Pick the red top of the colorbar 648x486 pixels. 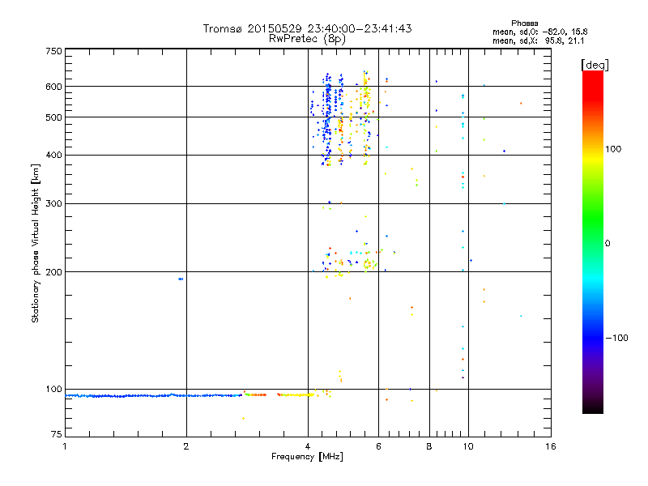(592, 75)
